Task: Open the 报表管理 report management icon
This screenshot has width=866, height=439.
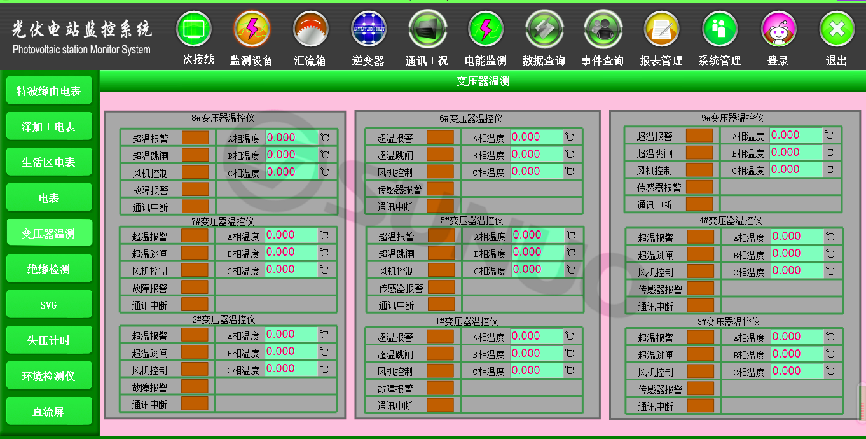Action: point(661,29)
